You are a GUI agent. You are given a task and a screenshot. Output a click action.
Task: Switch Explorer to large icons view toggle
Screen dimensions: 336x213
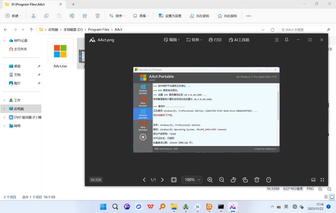tap(332, 197)
